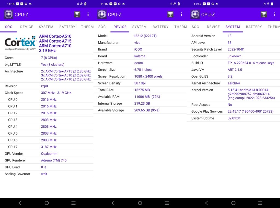Tap the Java VM value ART 2.1.0
280x208 pixels.
(x=235, y=70)
